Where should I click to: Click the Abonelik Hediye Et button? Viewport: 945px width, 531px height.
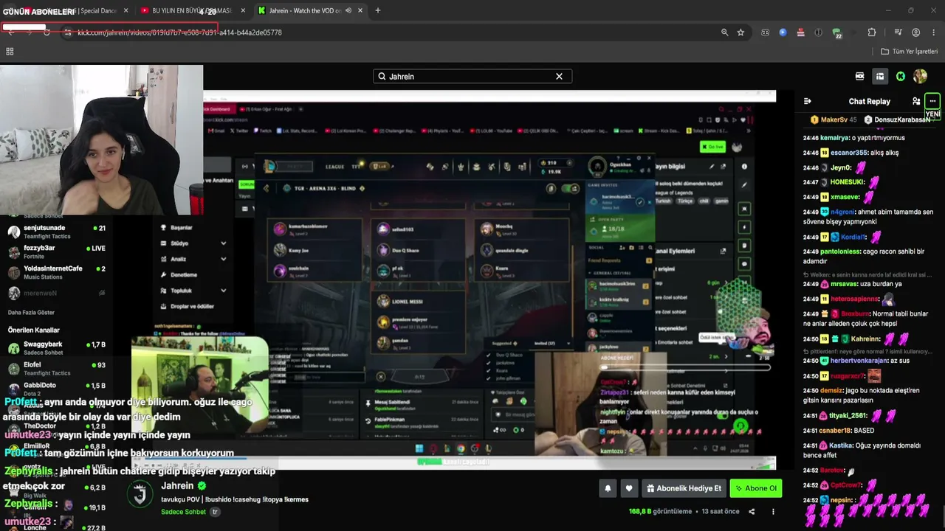(x=684, y=488)
